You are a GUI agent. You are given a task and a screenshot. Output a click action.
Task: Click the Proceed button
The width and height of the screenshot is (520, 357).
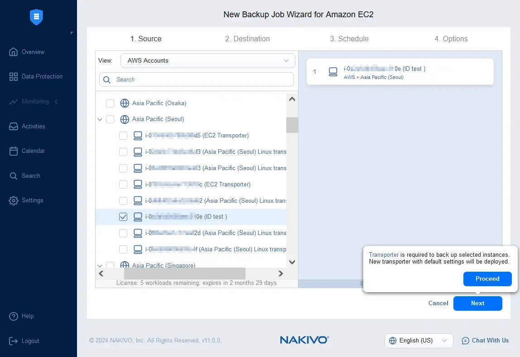pos(487,279)
